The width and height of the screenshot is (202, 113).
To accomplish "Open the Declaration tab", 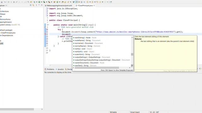I will point(69,69).
